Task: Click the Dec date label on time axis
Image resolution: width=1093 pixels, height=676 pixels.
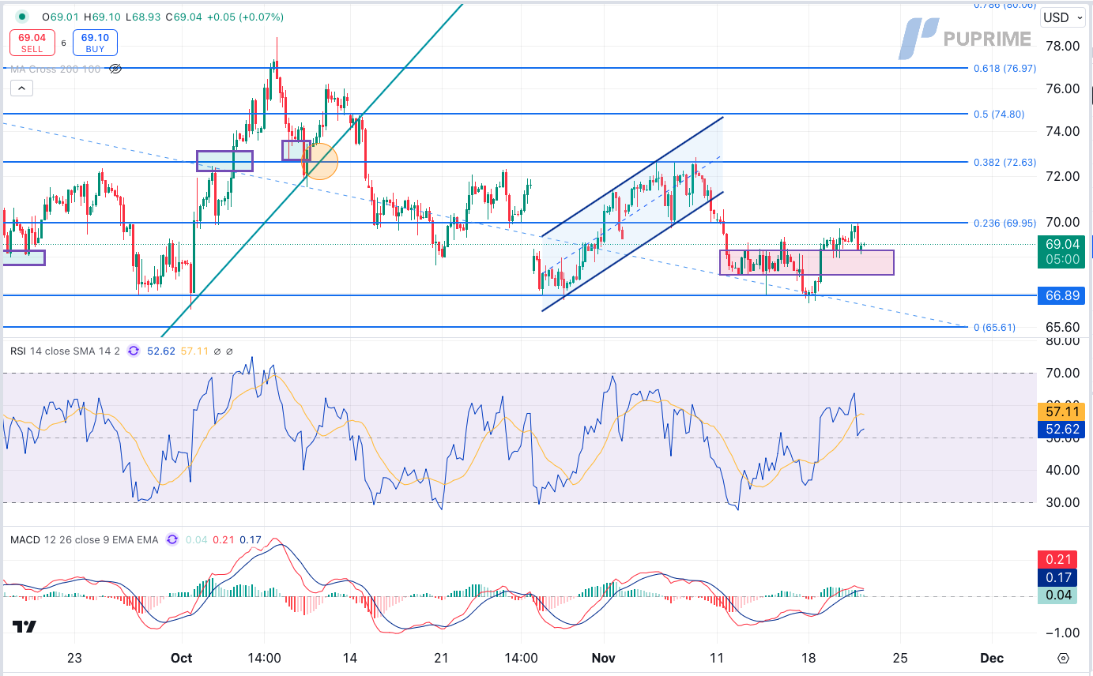Action: [x=991, y=658]
